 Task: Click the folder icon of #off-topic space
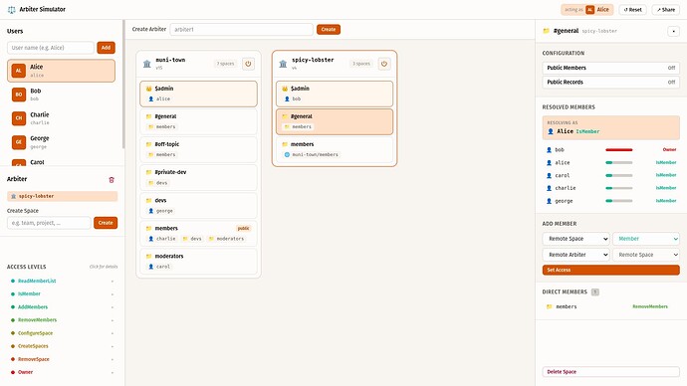click(148, 144)
